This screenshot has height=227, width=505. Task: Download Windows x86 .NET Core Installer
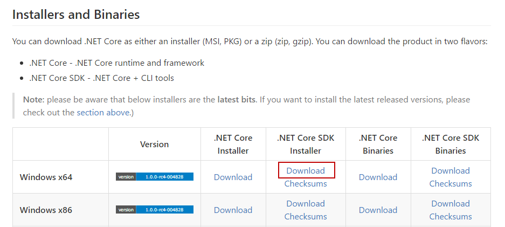click(x=233, y=210)
